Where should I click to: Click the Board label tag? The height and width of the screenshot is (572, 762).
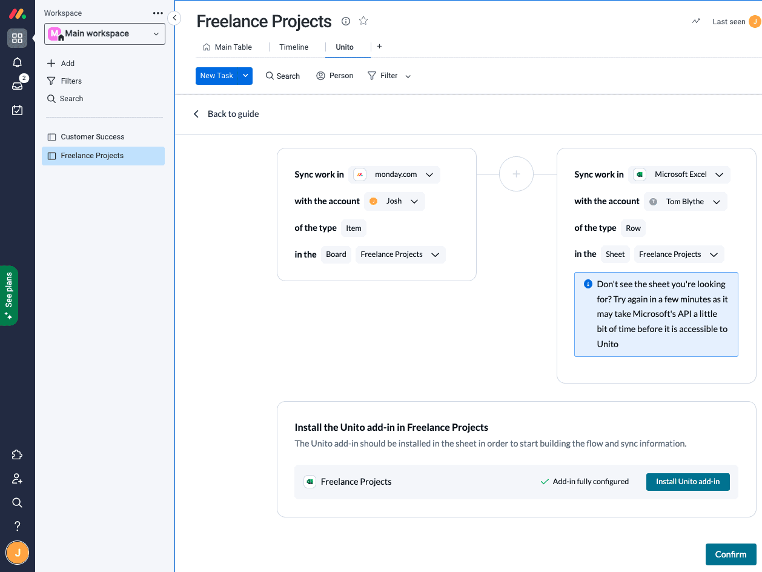(x=336, y=254)
